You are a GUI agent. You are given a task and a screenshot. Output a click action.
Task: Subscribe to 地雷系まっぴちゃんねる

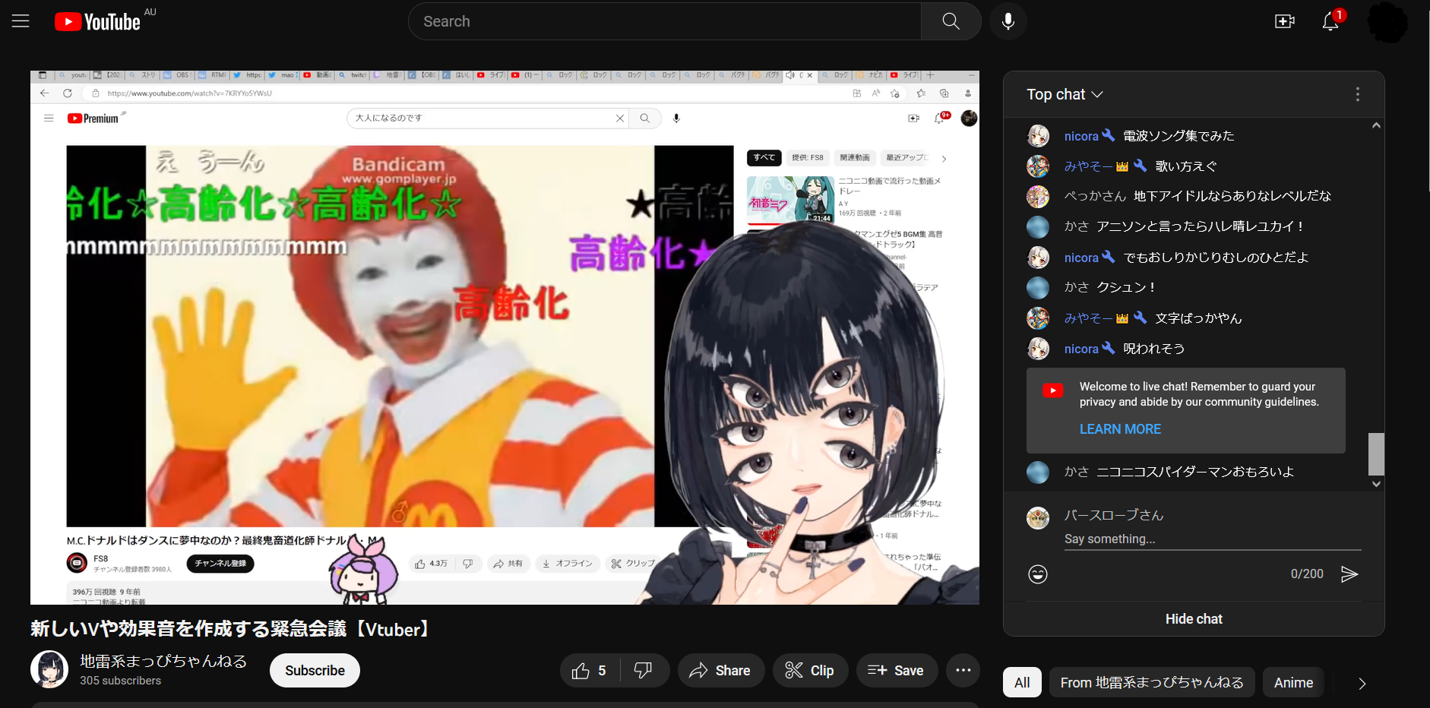315,671
